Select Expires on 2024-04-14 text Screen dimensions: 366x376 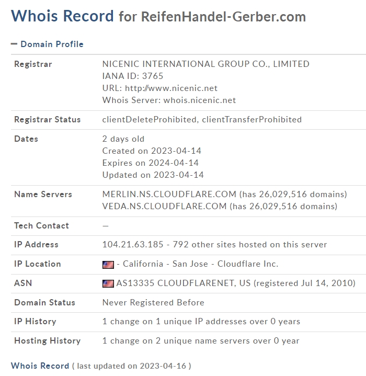pyautogui.click(x=151, y=163)
